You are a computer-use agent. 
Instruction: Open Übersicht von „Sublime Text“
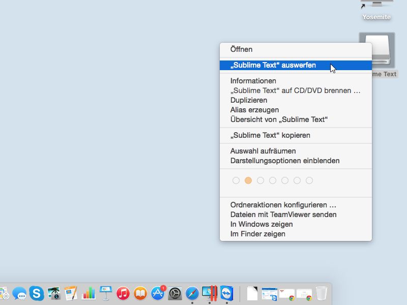pyautogui.click(x=296, y=119)
